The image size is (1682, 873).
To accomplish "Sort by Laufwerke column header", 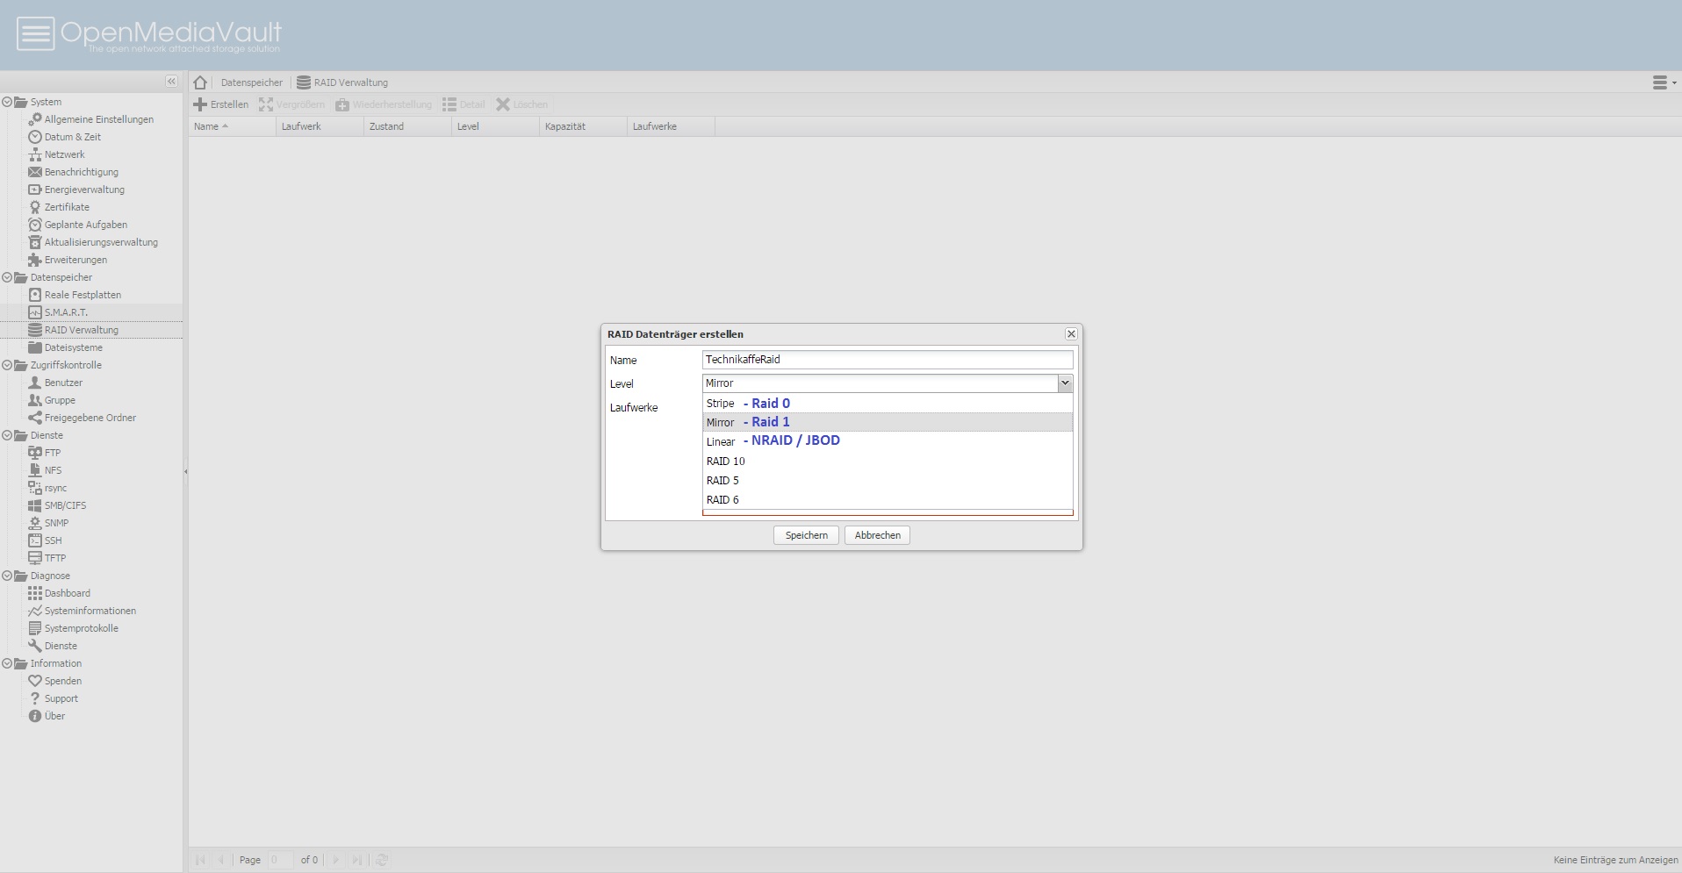I will click(671, 126).
